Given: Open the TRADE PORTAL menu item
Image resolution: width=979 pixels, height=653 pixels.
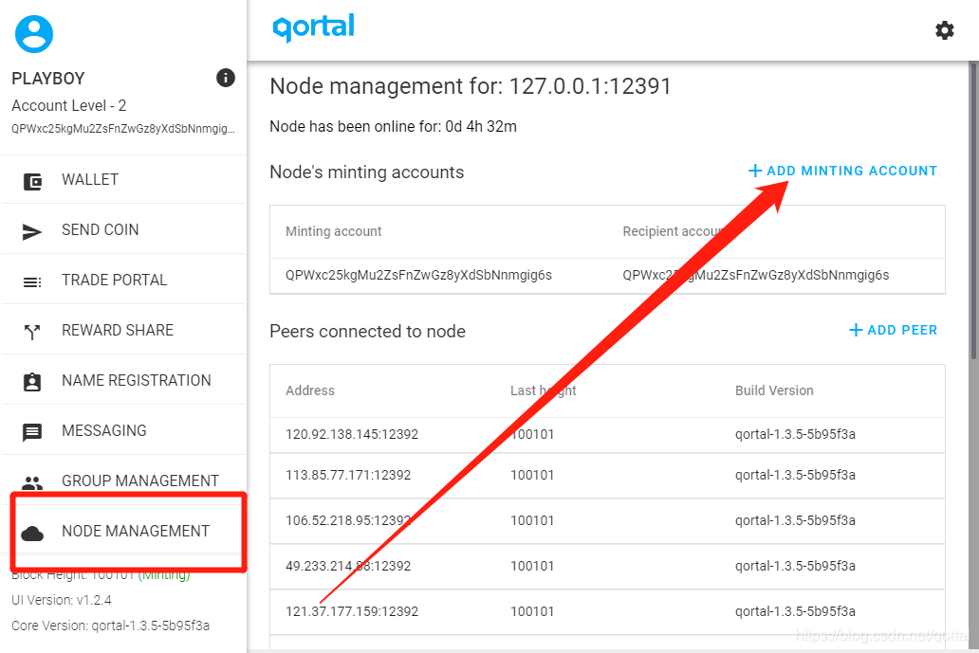Looking at the screenshot, I should pyautogui.click(x=123, y=280).
